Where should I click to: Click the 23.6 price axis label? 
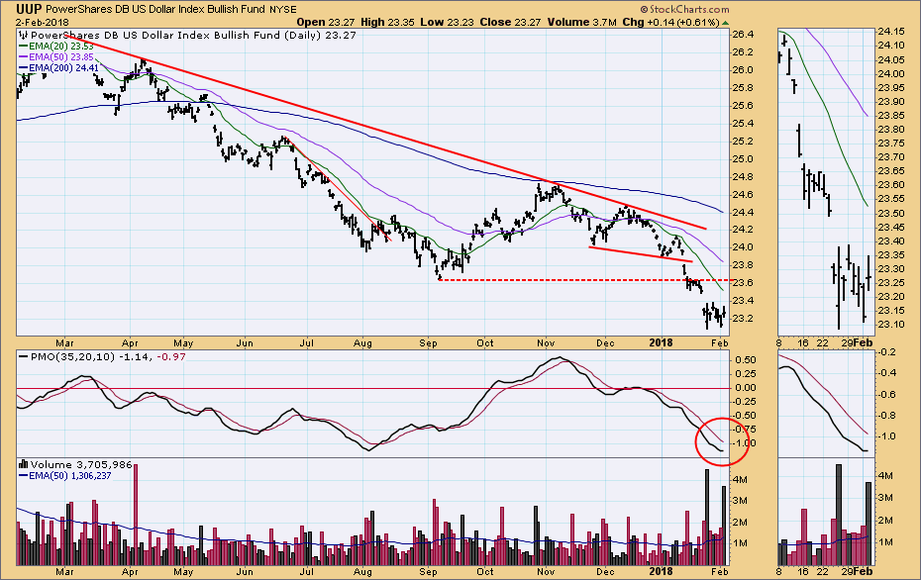[743, 283]
